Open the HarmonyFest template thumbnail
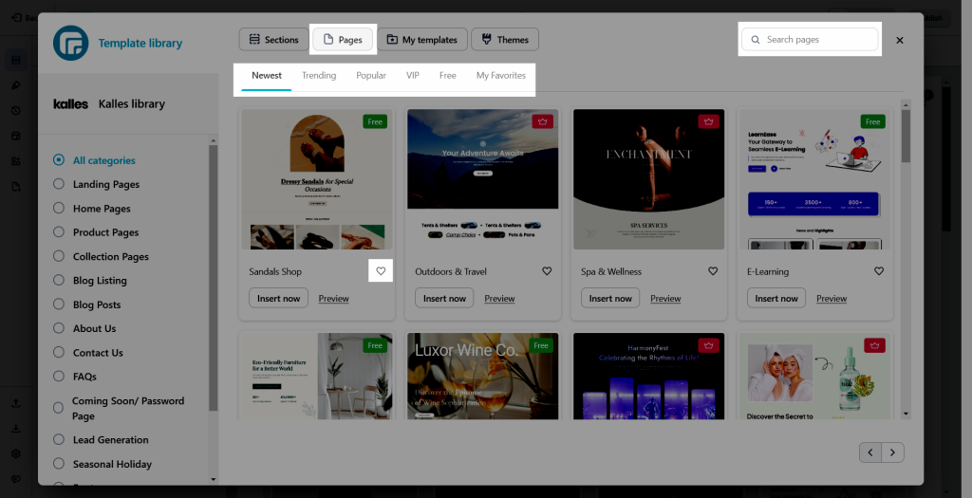Viewport: 972px width, 498px height. point(649,376)
